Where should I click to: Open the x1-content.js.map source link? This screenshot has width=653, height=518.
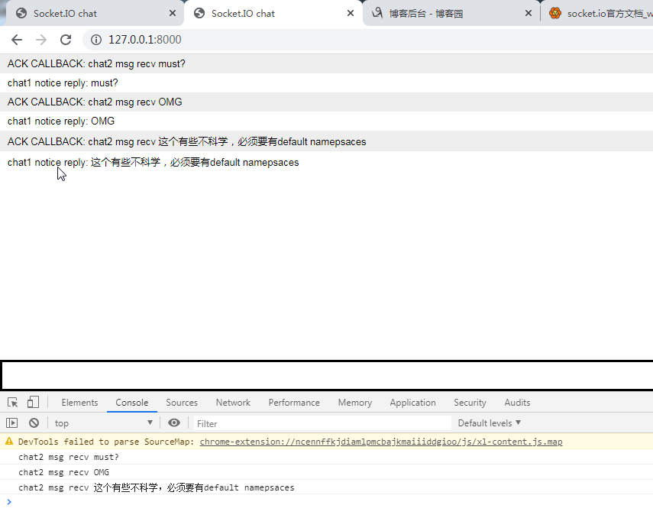(380, 442)
